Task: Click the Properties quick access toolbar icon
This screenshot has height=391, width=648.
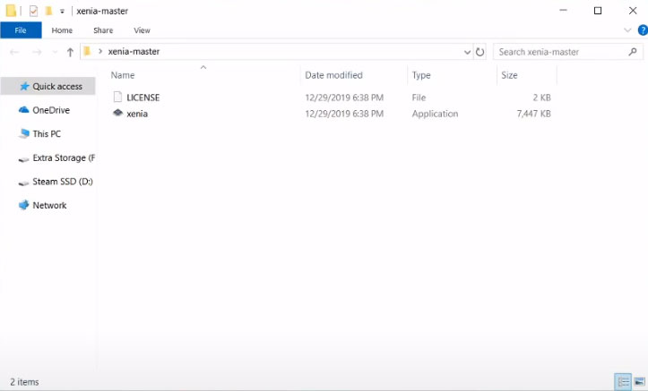Action: [x=33, y=11]
